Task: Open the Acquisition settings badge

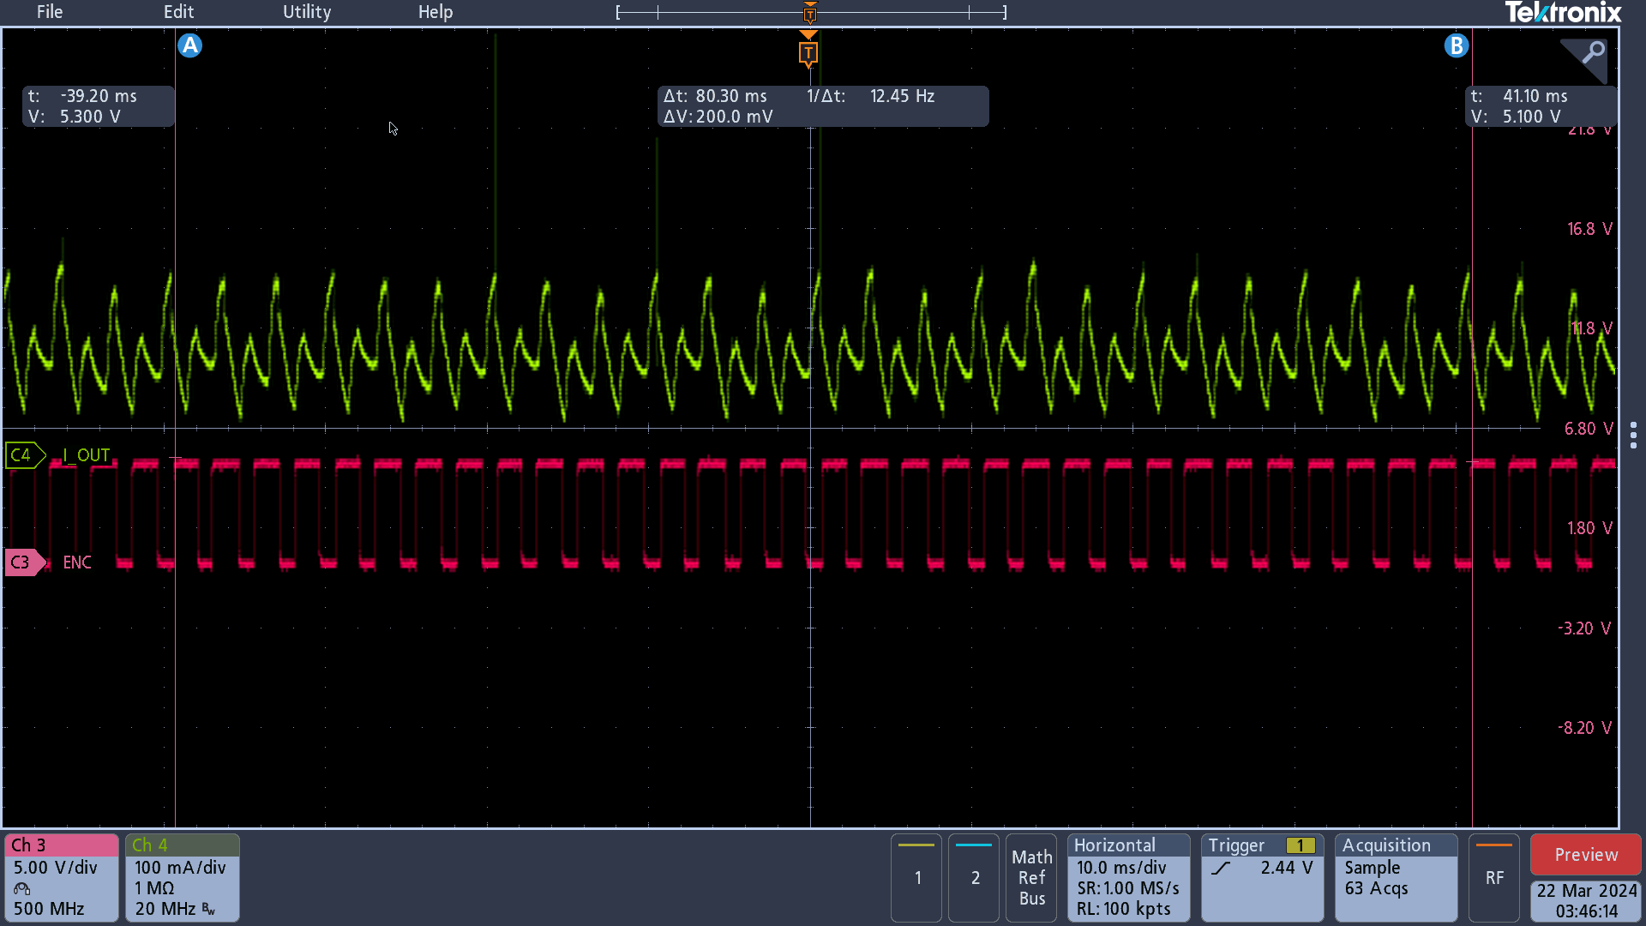Action: [1395, 877]
